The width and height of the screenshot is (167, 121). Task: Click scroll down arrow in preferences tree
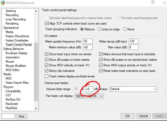36,109
